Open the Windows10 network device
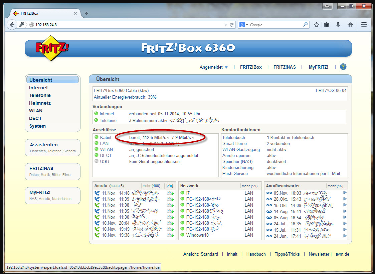The width and height of the screenshot is (375, 274). pos(197,235)
